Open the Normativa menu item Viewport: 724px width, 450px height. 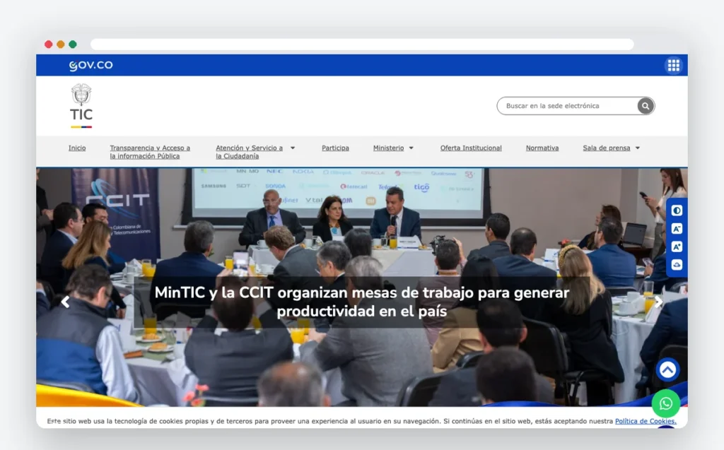(x=542, y=148)
